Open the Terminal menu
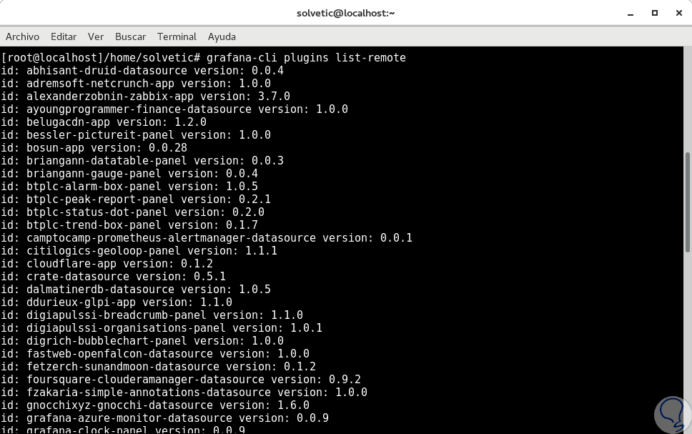Viewport: 692px width, 434px height. (177, 36)
